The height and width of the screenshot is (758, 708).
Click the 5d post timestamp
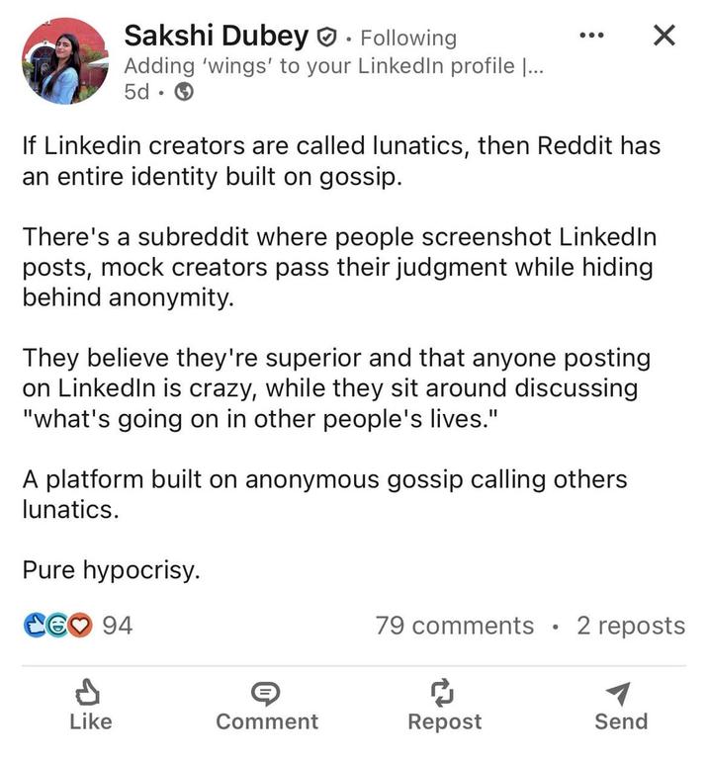(137, 93)
